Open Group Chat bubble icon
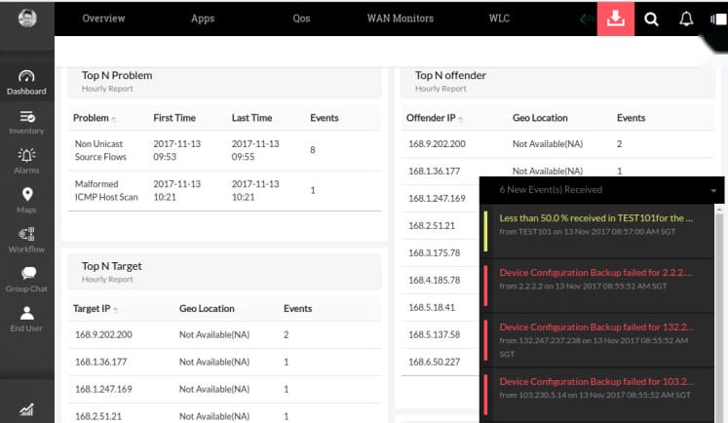This screenshot has width=728, height=423. (26, 274)
